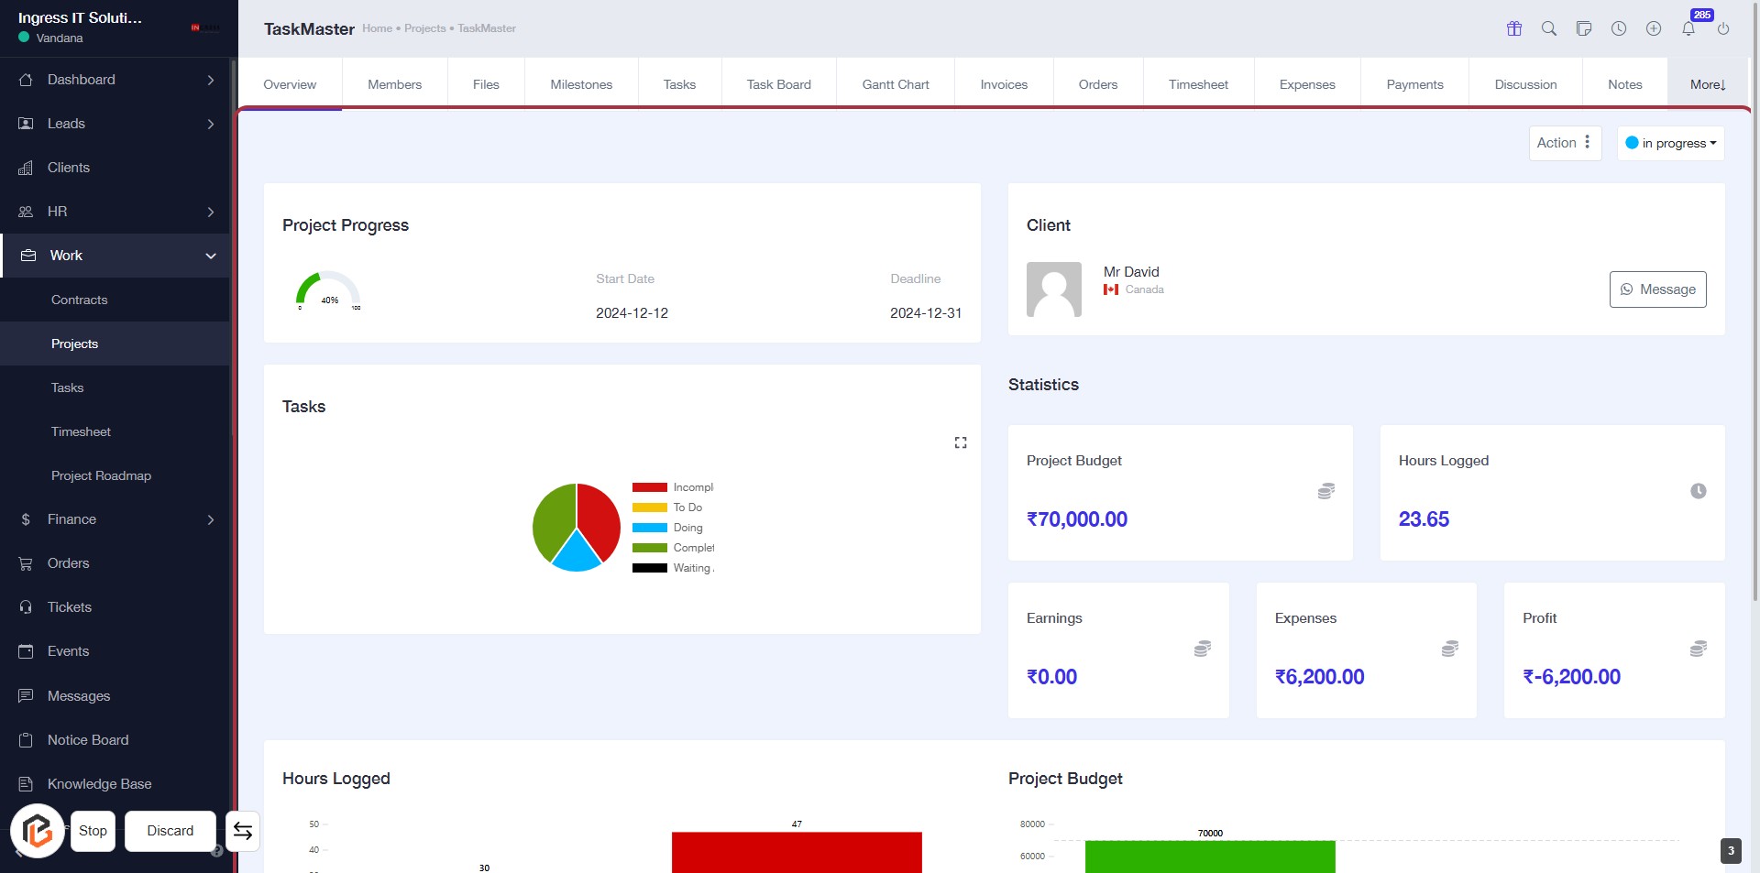Click the client avatar placeholder image
This screenshot has width=1760, height=873.
(1053, 289)
